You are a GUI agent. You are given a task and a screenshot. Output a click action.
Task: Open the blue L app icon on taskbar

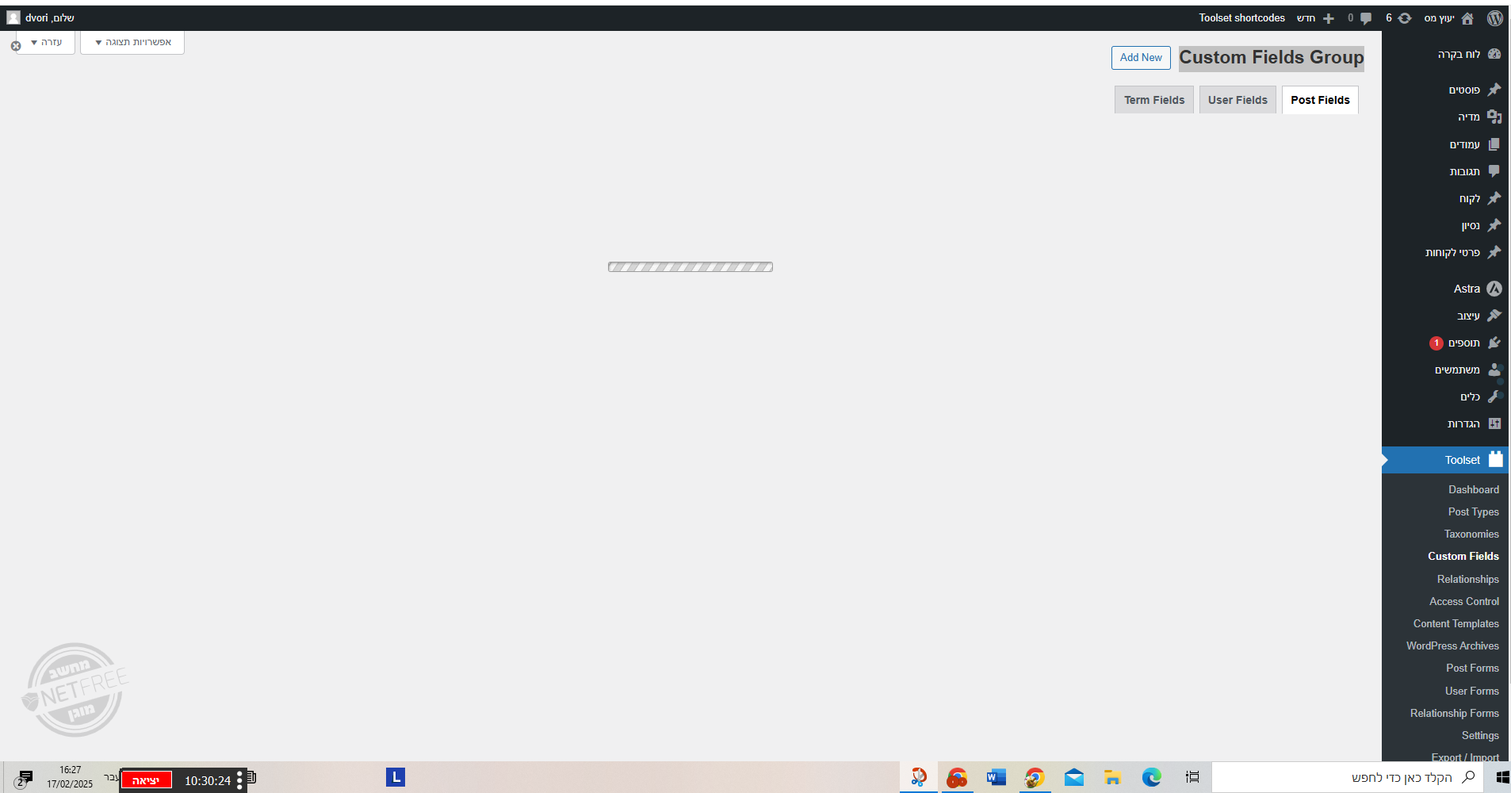point(396,777)
